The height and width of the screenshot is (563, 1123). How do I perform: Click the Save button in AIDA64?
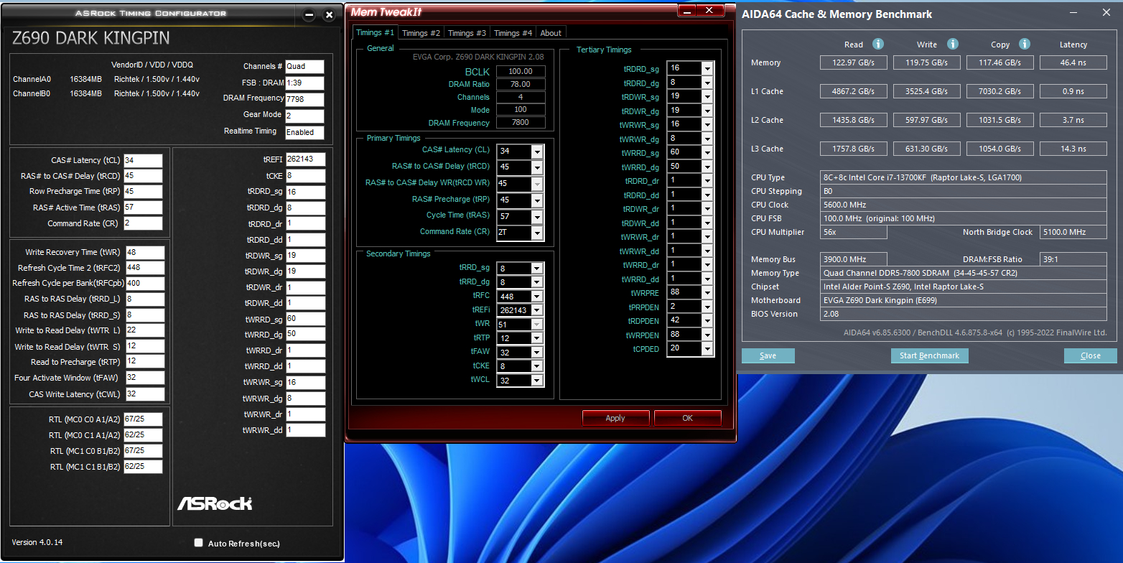(768, 355)
